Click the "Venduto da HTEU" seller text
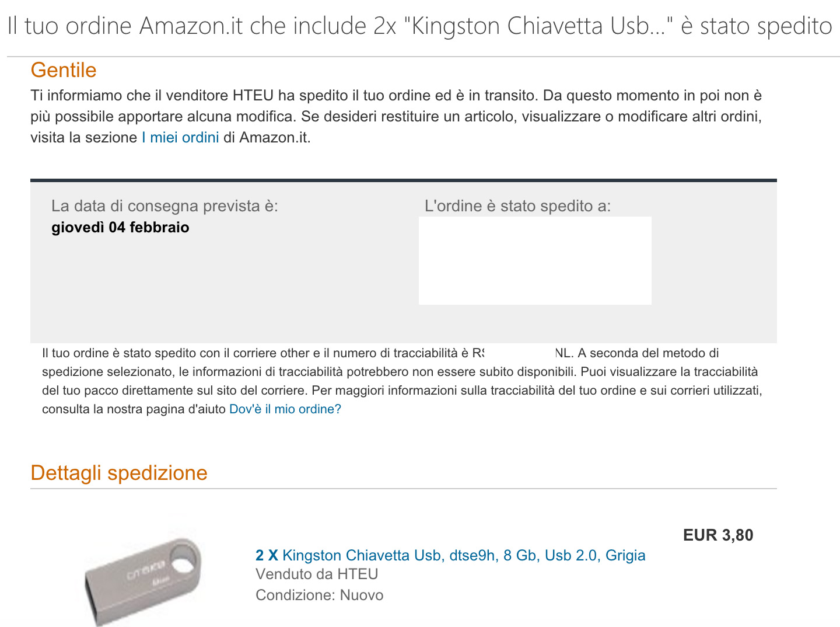The image size is (840, 627). (317, 574)
